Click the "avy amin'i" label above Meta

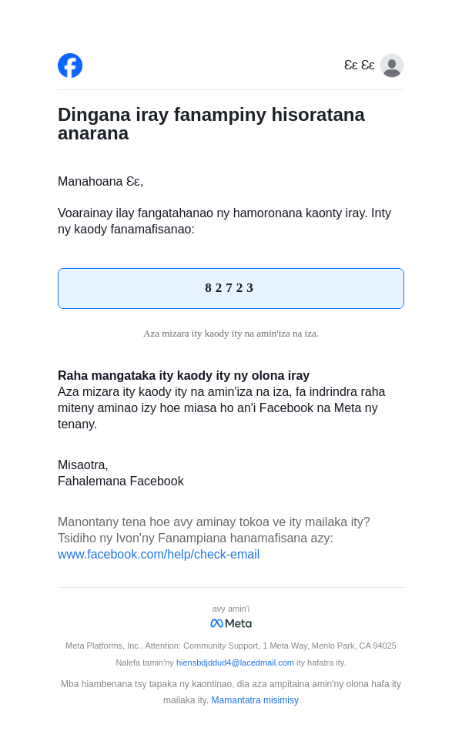tap(231, 609)
